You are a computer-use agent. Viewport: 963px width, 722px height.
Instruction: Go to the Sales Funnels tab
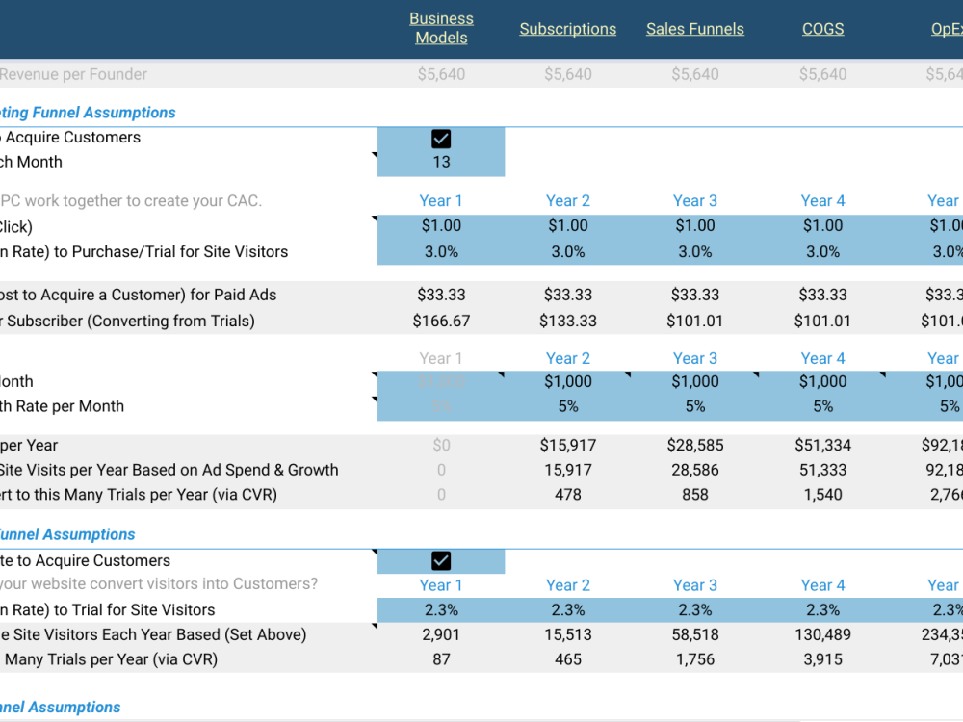pos(694,29)
